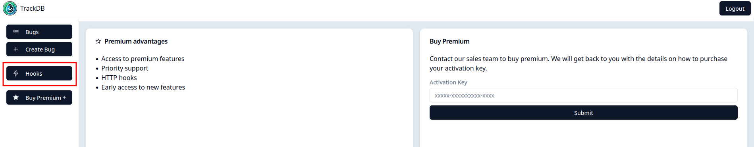754x147 pixels.
Task: Click the Priority support list item
Action: click(x=125, y=68)
